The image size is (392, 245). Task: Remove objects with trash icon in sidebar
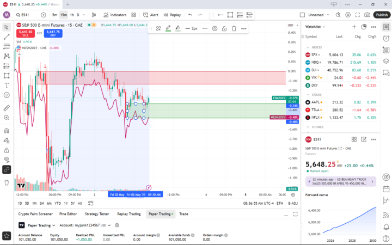point(7,183)
